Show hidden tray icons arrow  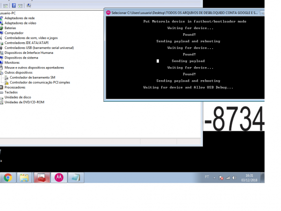(214, 178)
